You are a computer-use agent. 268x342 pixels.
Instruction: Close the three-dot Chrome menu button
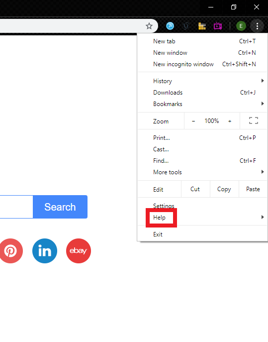[x=257, y=26]
